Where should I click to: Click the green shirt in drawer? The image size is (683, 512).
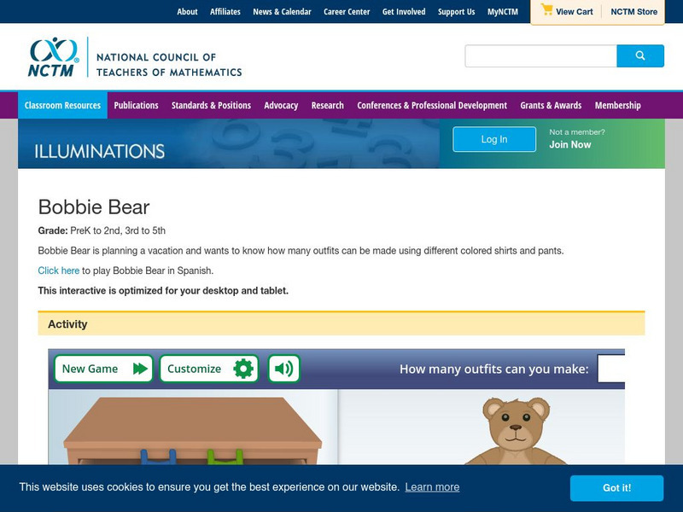tap(225, 457)
